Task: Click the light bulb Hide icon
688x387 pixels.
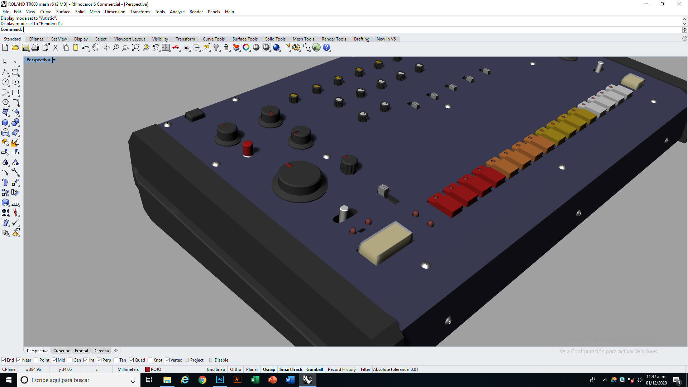Action: click(x=216, y=47)
